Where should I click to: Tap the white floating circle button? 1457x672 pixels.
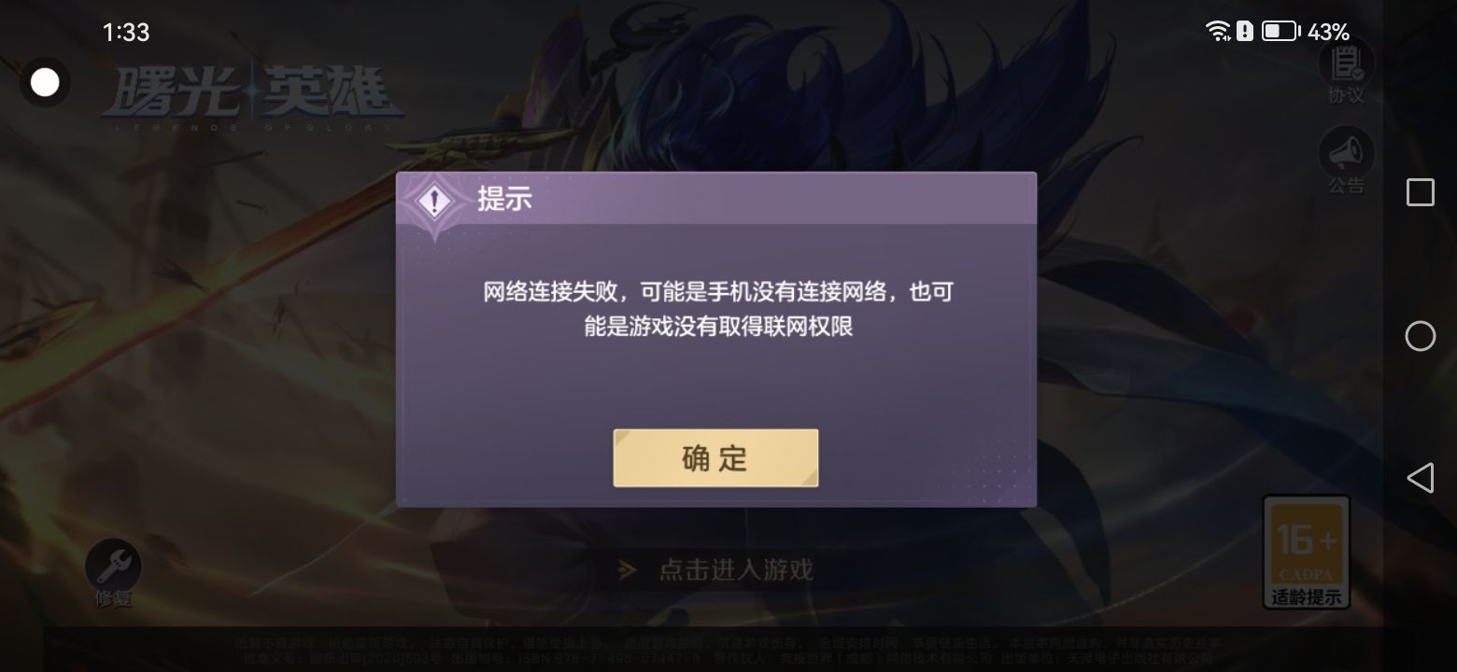pyautogui.click(x=45, y=83)
